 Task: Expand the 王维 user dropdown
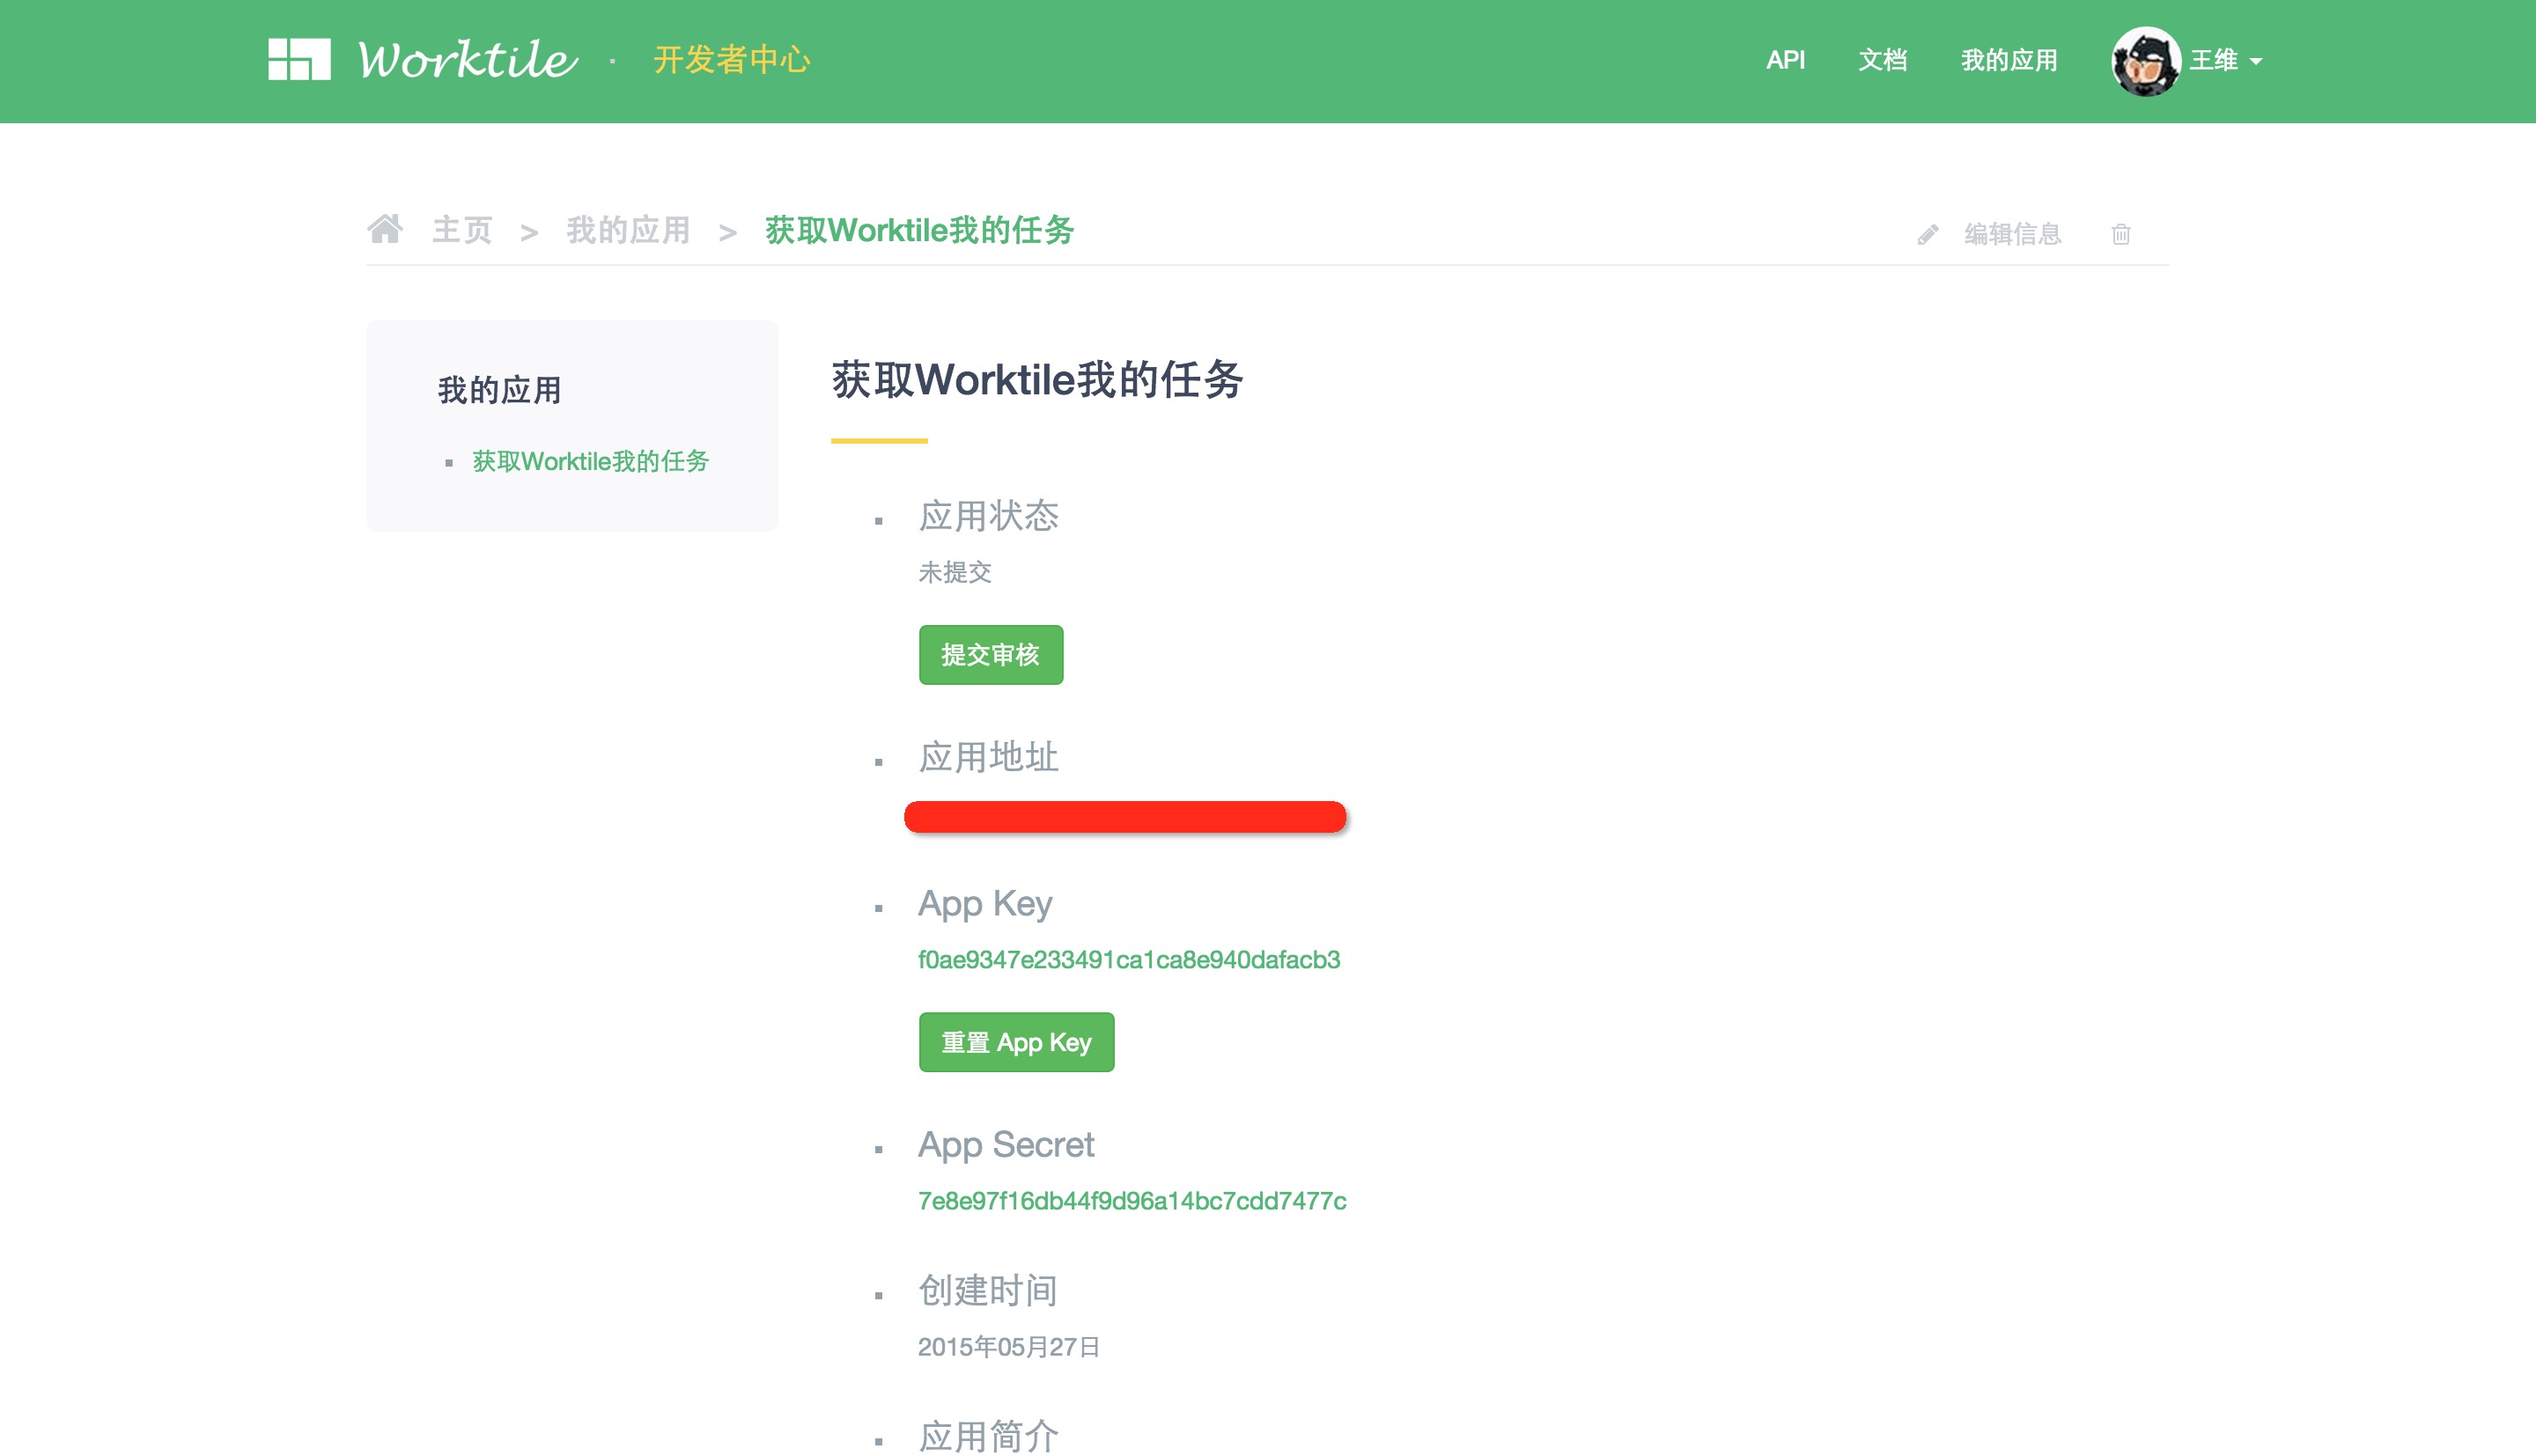[2226, 61]
